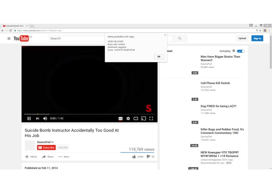Click the 'Published on Feb 11, 2014' text
The width and height of the screenshot is (272, 193).
pos(41,168)
